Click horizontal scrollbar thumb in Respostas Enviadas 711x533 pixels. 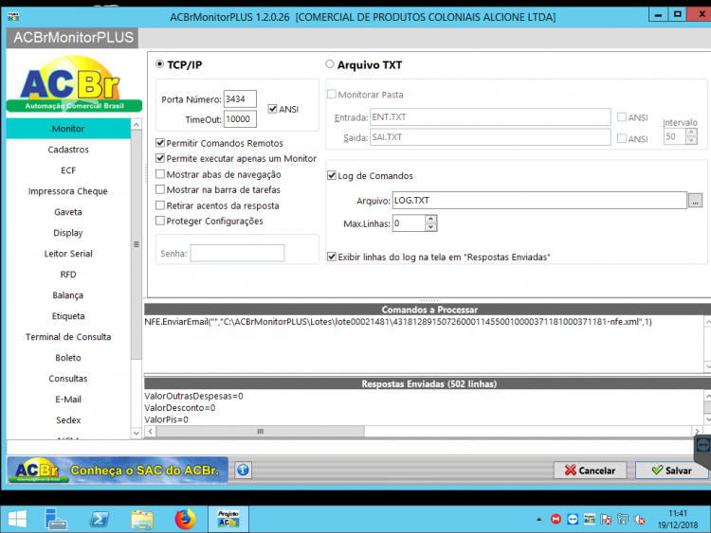[x=261, y=431]
